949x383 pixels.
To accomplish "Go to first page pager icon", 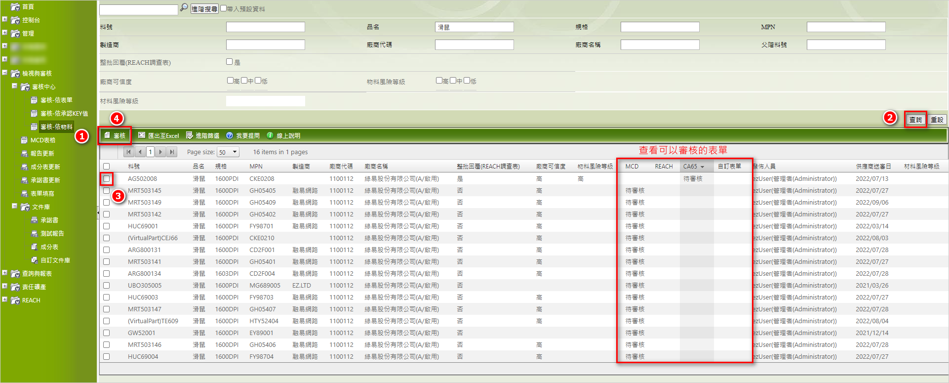I will coord(129,152).
